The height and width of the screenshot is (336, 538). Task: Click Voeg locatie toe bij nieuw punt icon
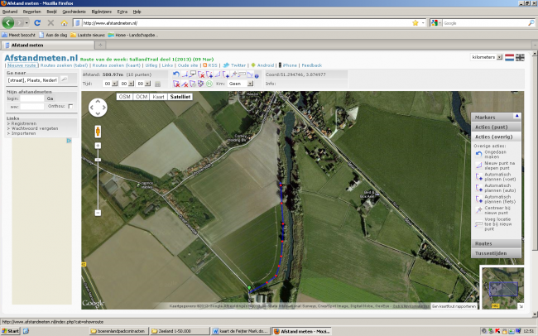click(x=478, y=223)
